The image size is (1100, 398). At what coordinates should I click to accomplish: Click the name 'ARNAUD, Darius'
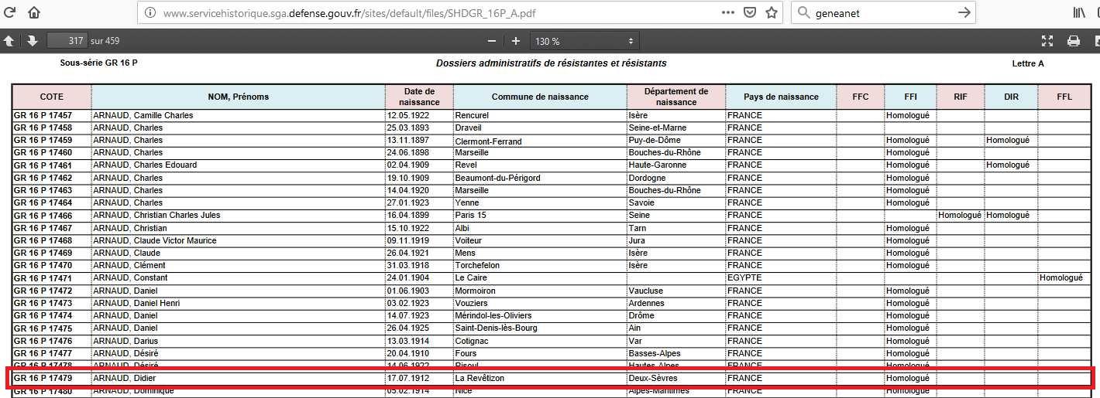click(125, 341)
